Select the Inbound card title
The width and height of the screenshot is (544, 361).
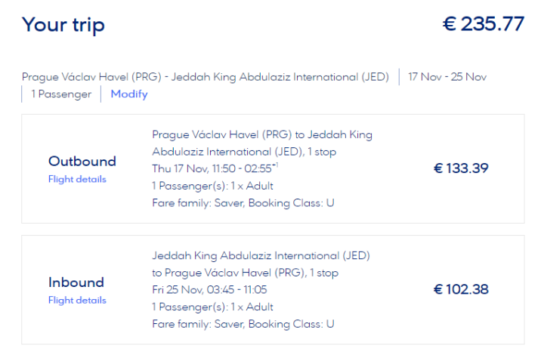(x=76, y=282)
